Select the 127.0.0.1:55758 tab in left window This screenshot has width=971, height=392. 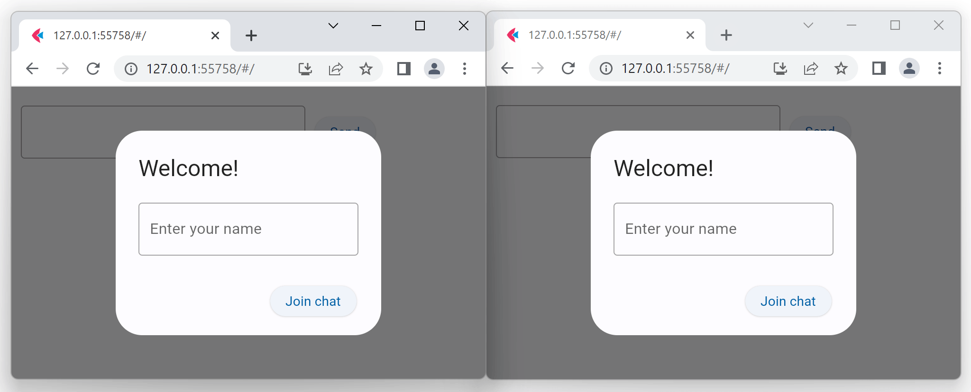(x=119, y=36)
